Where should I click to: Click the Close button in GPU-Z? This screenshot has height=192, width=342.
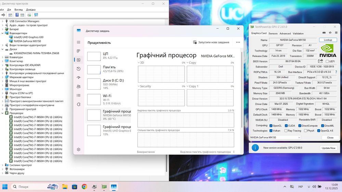[x=330, y=138]
